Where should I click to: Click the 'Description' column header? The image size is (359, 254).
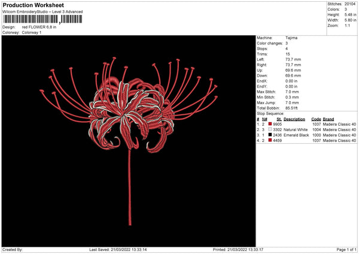point(294,119)
